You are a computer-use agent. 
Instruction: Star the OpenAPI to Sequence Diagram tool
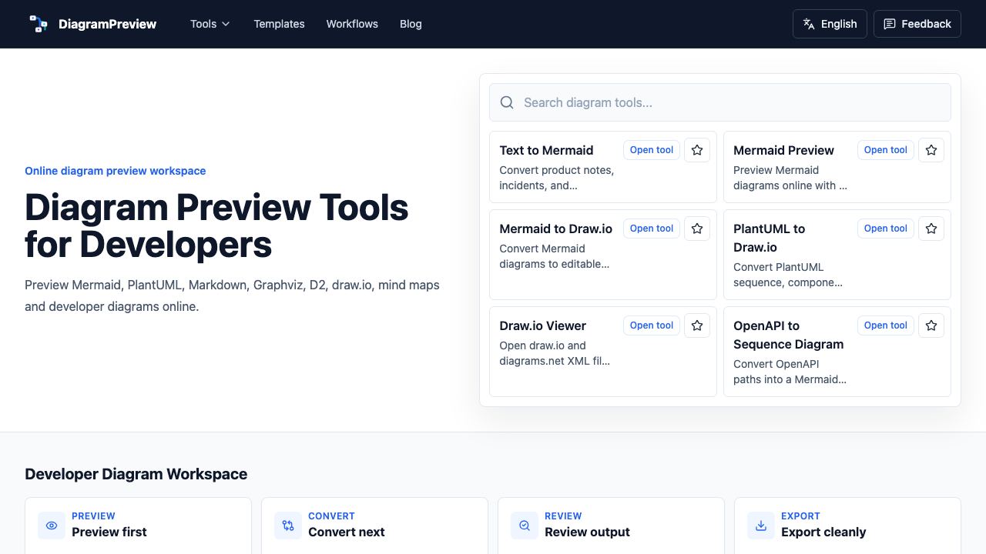coord(931,325)
